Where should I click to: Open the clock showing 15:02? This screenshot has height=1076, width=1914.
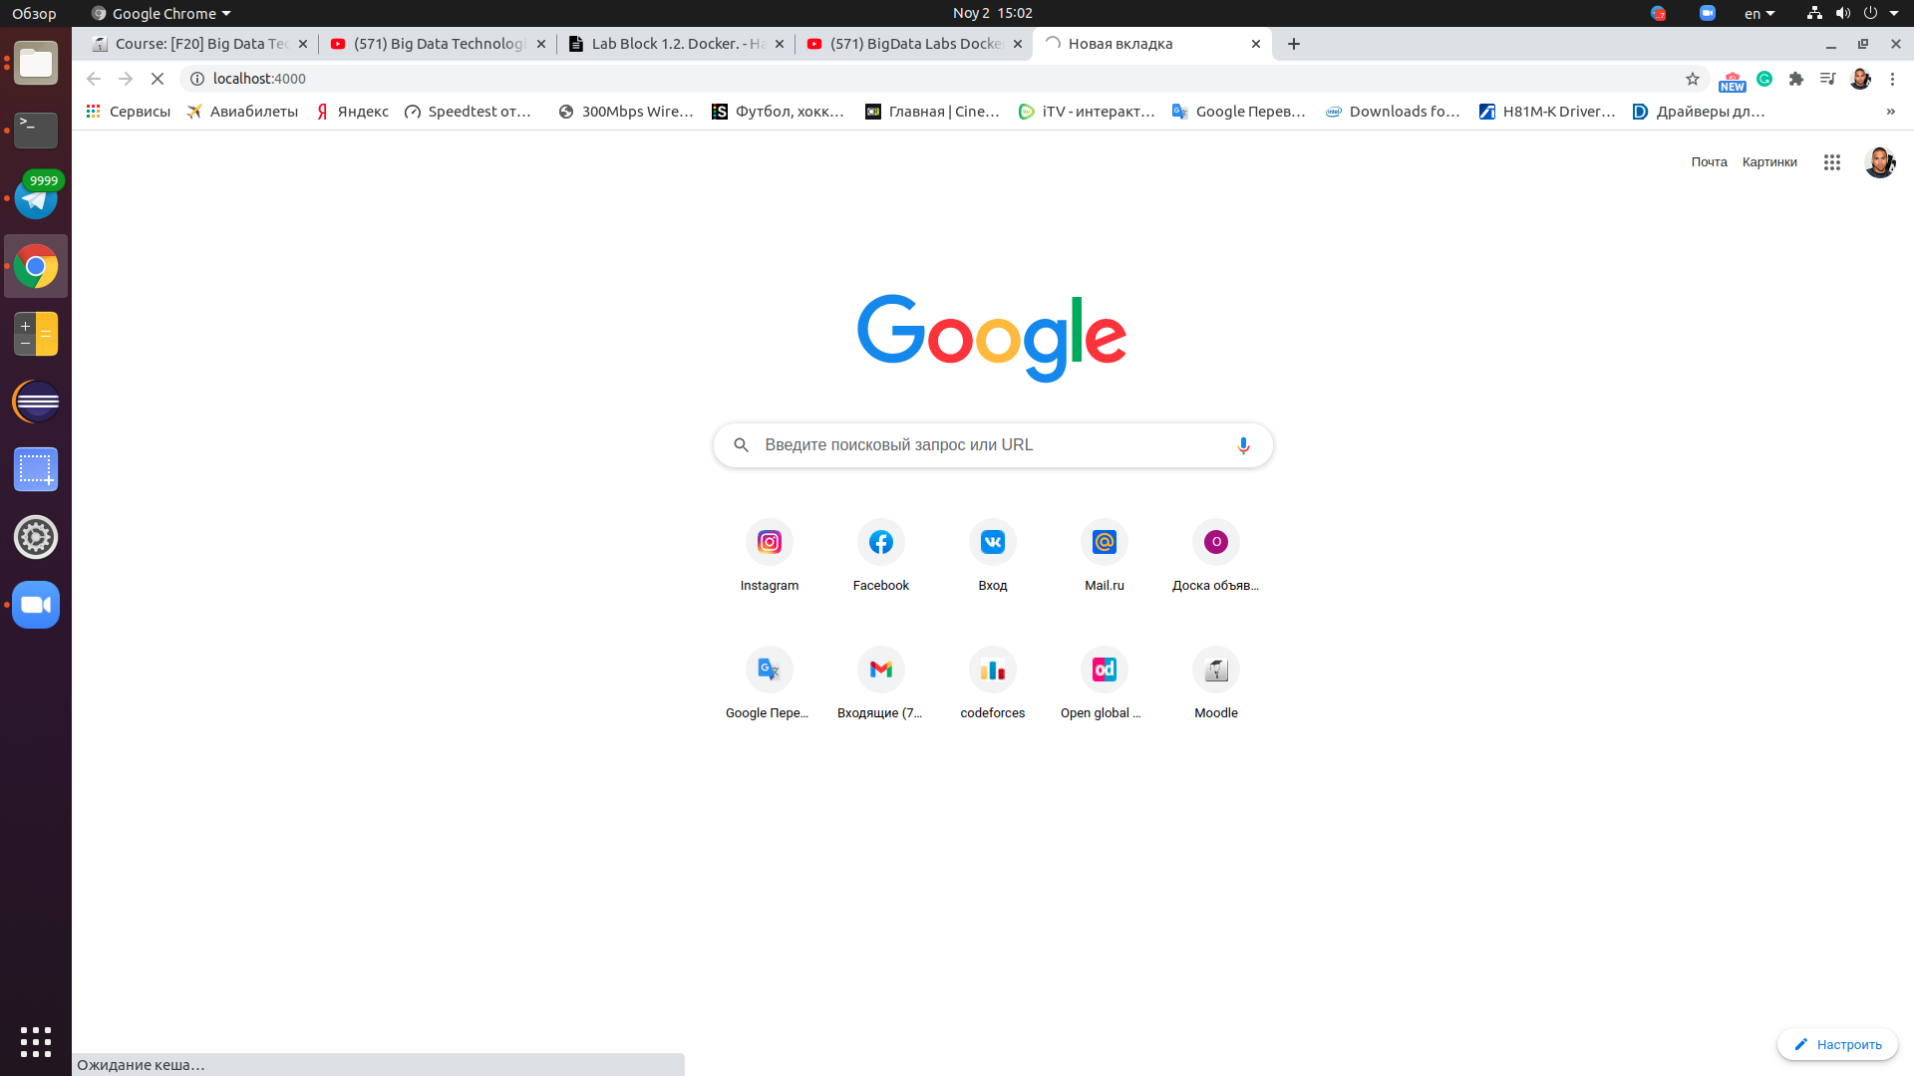tap(992, 13)
